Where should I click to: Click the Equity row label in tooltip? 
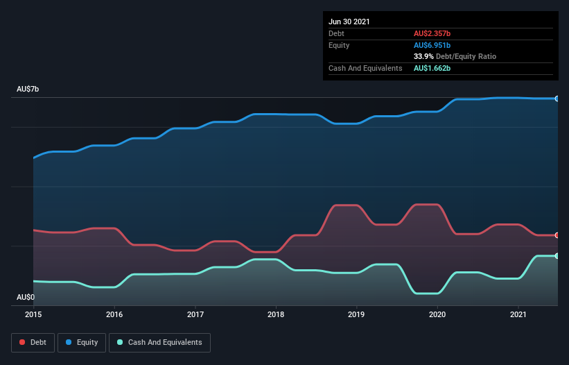click(x=339, y=45)
